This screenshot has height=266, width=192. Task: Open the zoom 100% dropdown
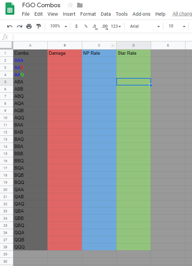tap(59, 26)
